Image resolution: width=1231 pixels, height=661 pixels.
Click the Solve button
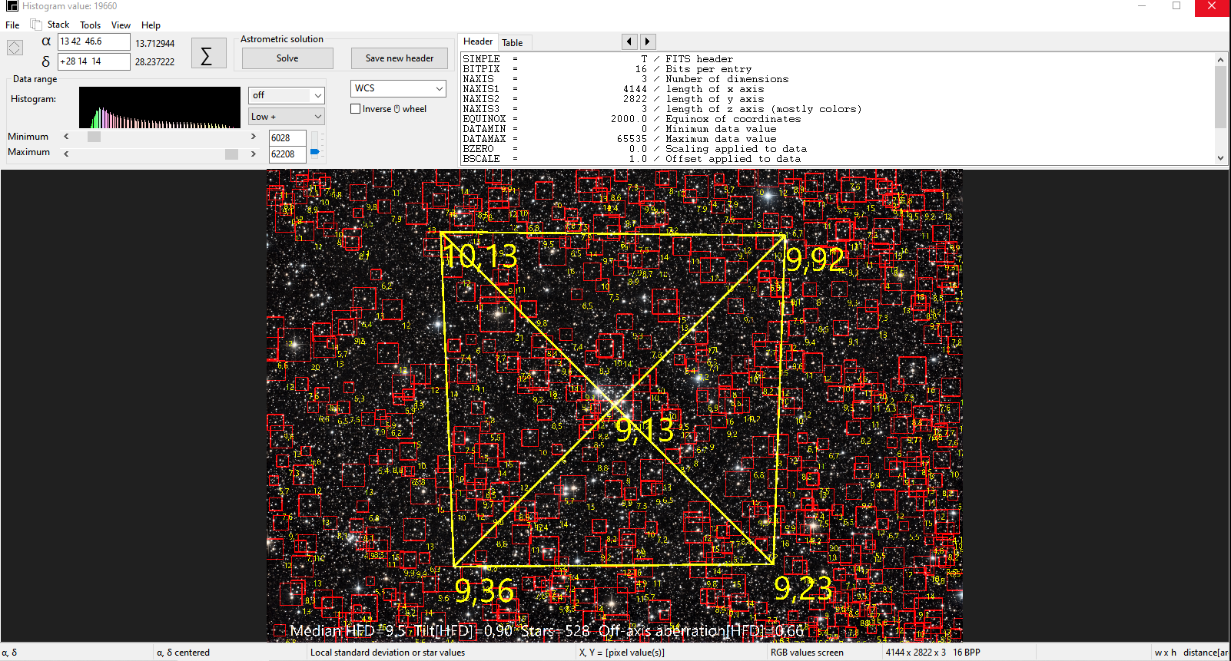click(x=287, y=58)
